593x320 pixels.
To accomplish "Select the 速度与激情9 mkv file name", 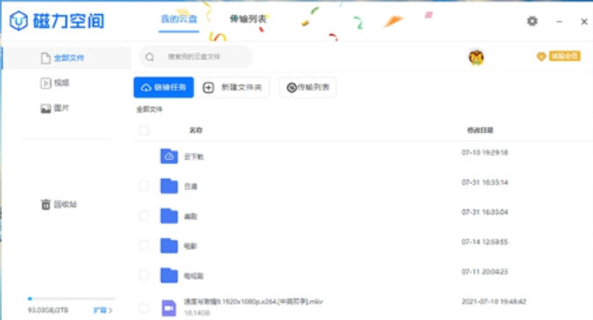I will (x=254, y=302).
